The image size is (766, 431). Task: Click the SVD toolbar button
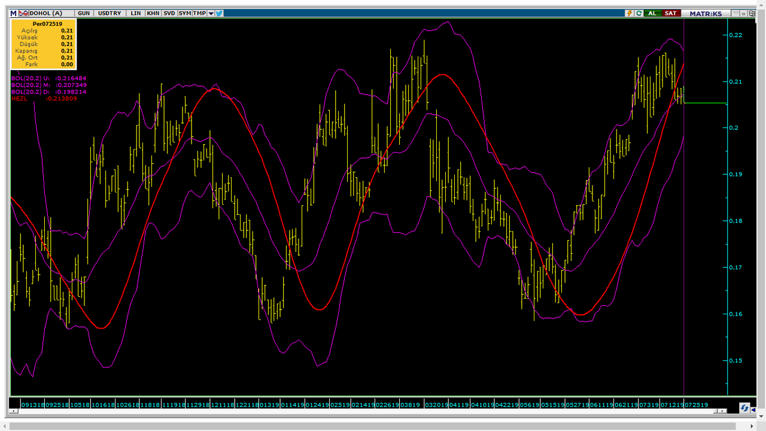pos(169,13)
